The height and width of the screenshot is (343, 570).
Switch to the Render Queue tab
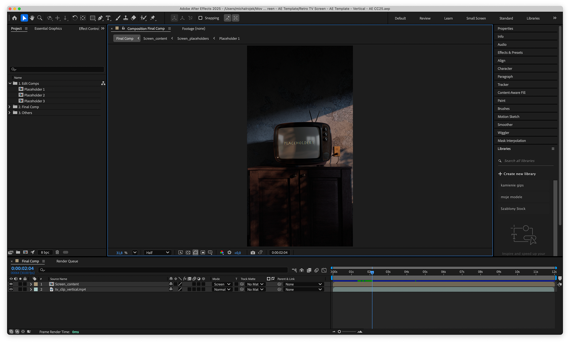point(67,261)
